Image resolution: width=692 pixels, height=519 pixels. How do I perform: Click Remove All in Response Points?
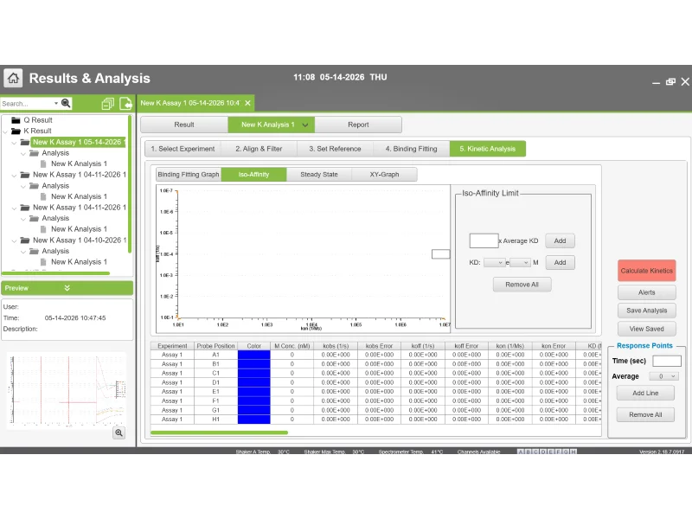point(645,415)
